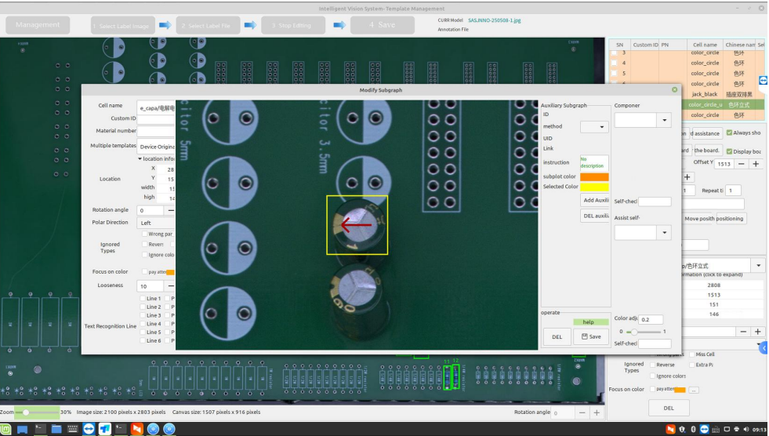769x436 pixels.
Task: Click the Save button with disk icon
Action: tap(592, 336)
